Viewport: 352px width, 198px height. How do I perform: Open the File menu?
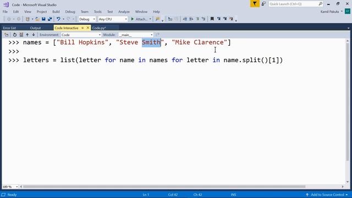pos(5,12)
